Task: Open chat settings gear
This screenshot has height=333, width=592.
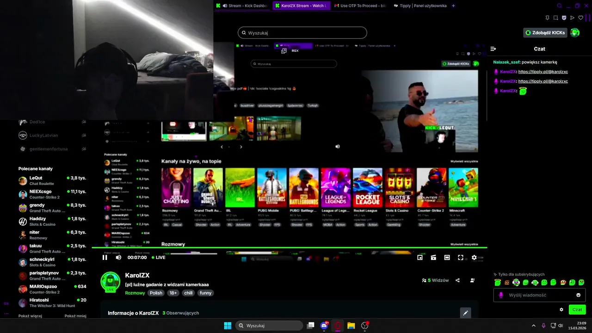Action: tap(561, 310)
